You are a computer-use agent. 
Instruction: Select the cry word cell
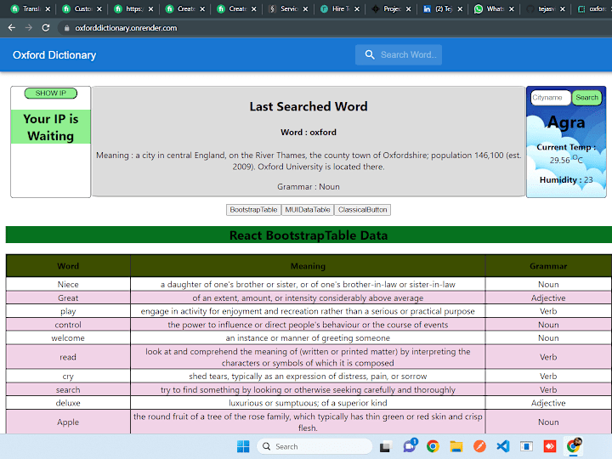coord(68,377)
